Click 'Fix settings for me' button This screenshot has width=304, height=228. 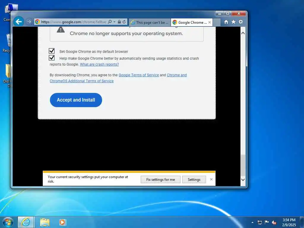[x=161, y=180]
